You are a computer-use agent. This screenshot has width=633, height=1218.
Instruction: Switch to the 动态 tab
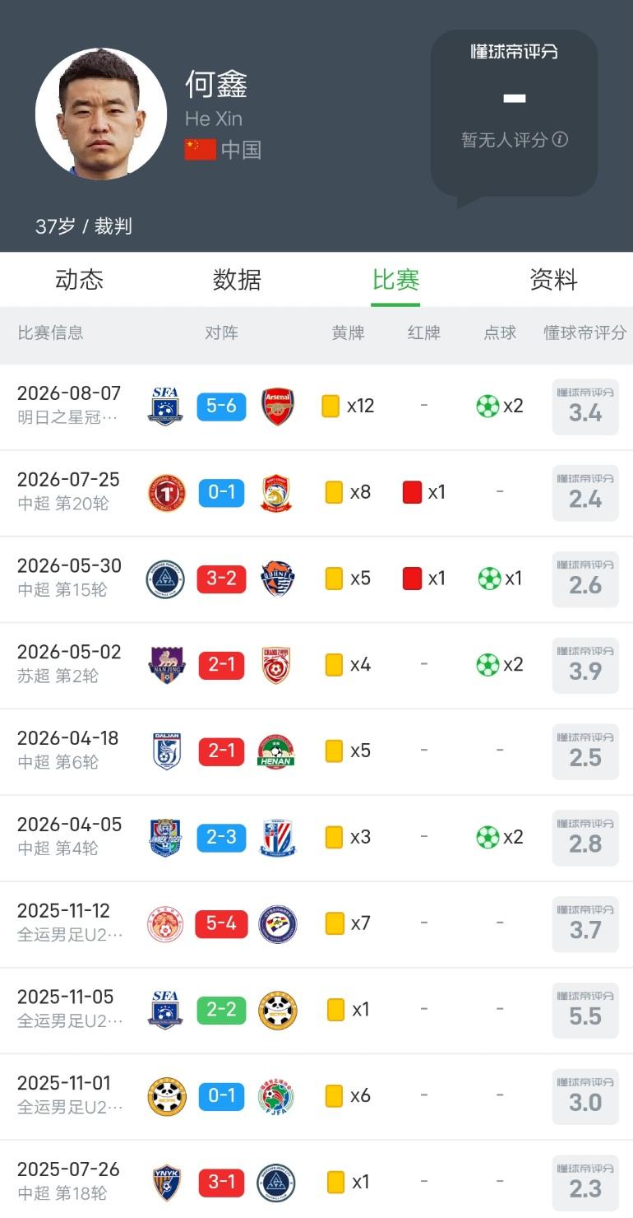pos(80,280)
